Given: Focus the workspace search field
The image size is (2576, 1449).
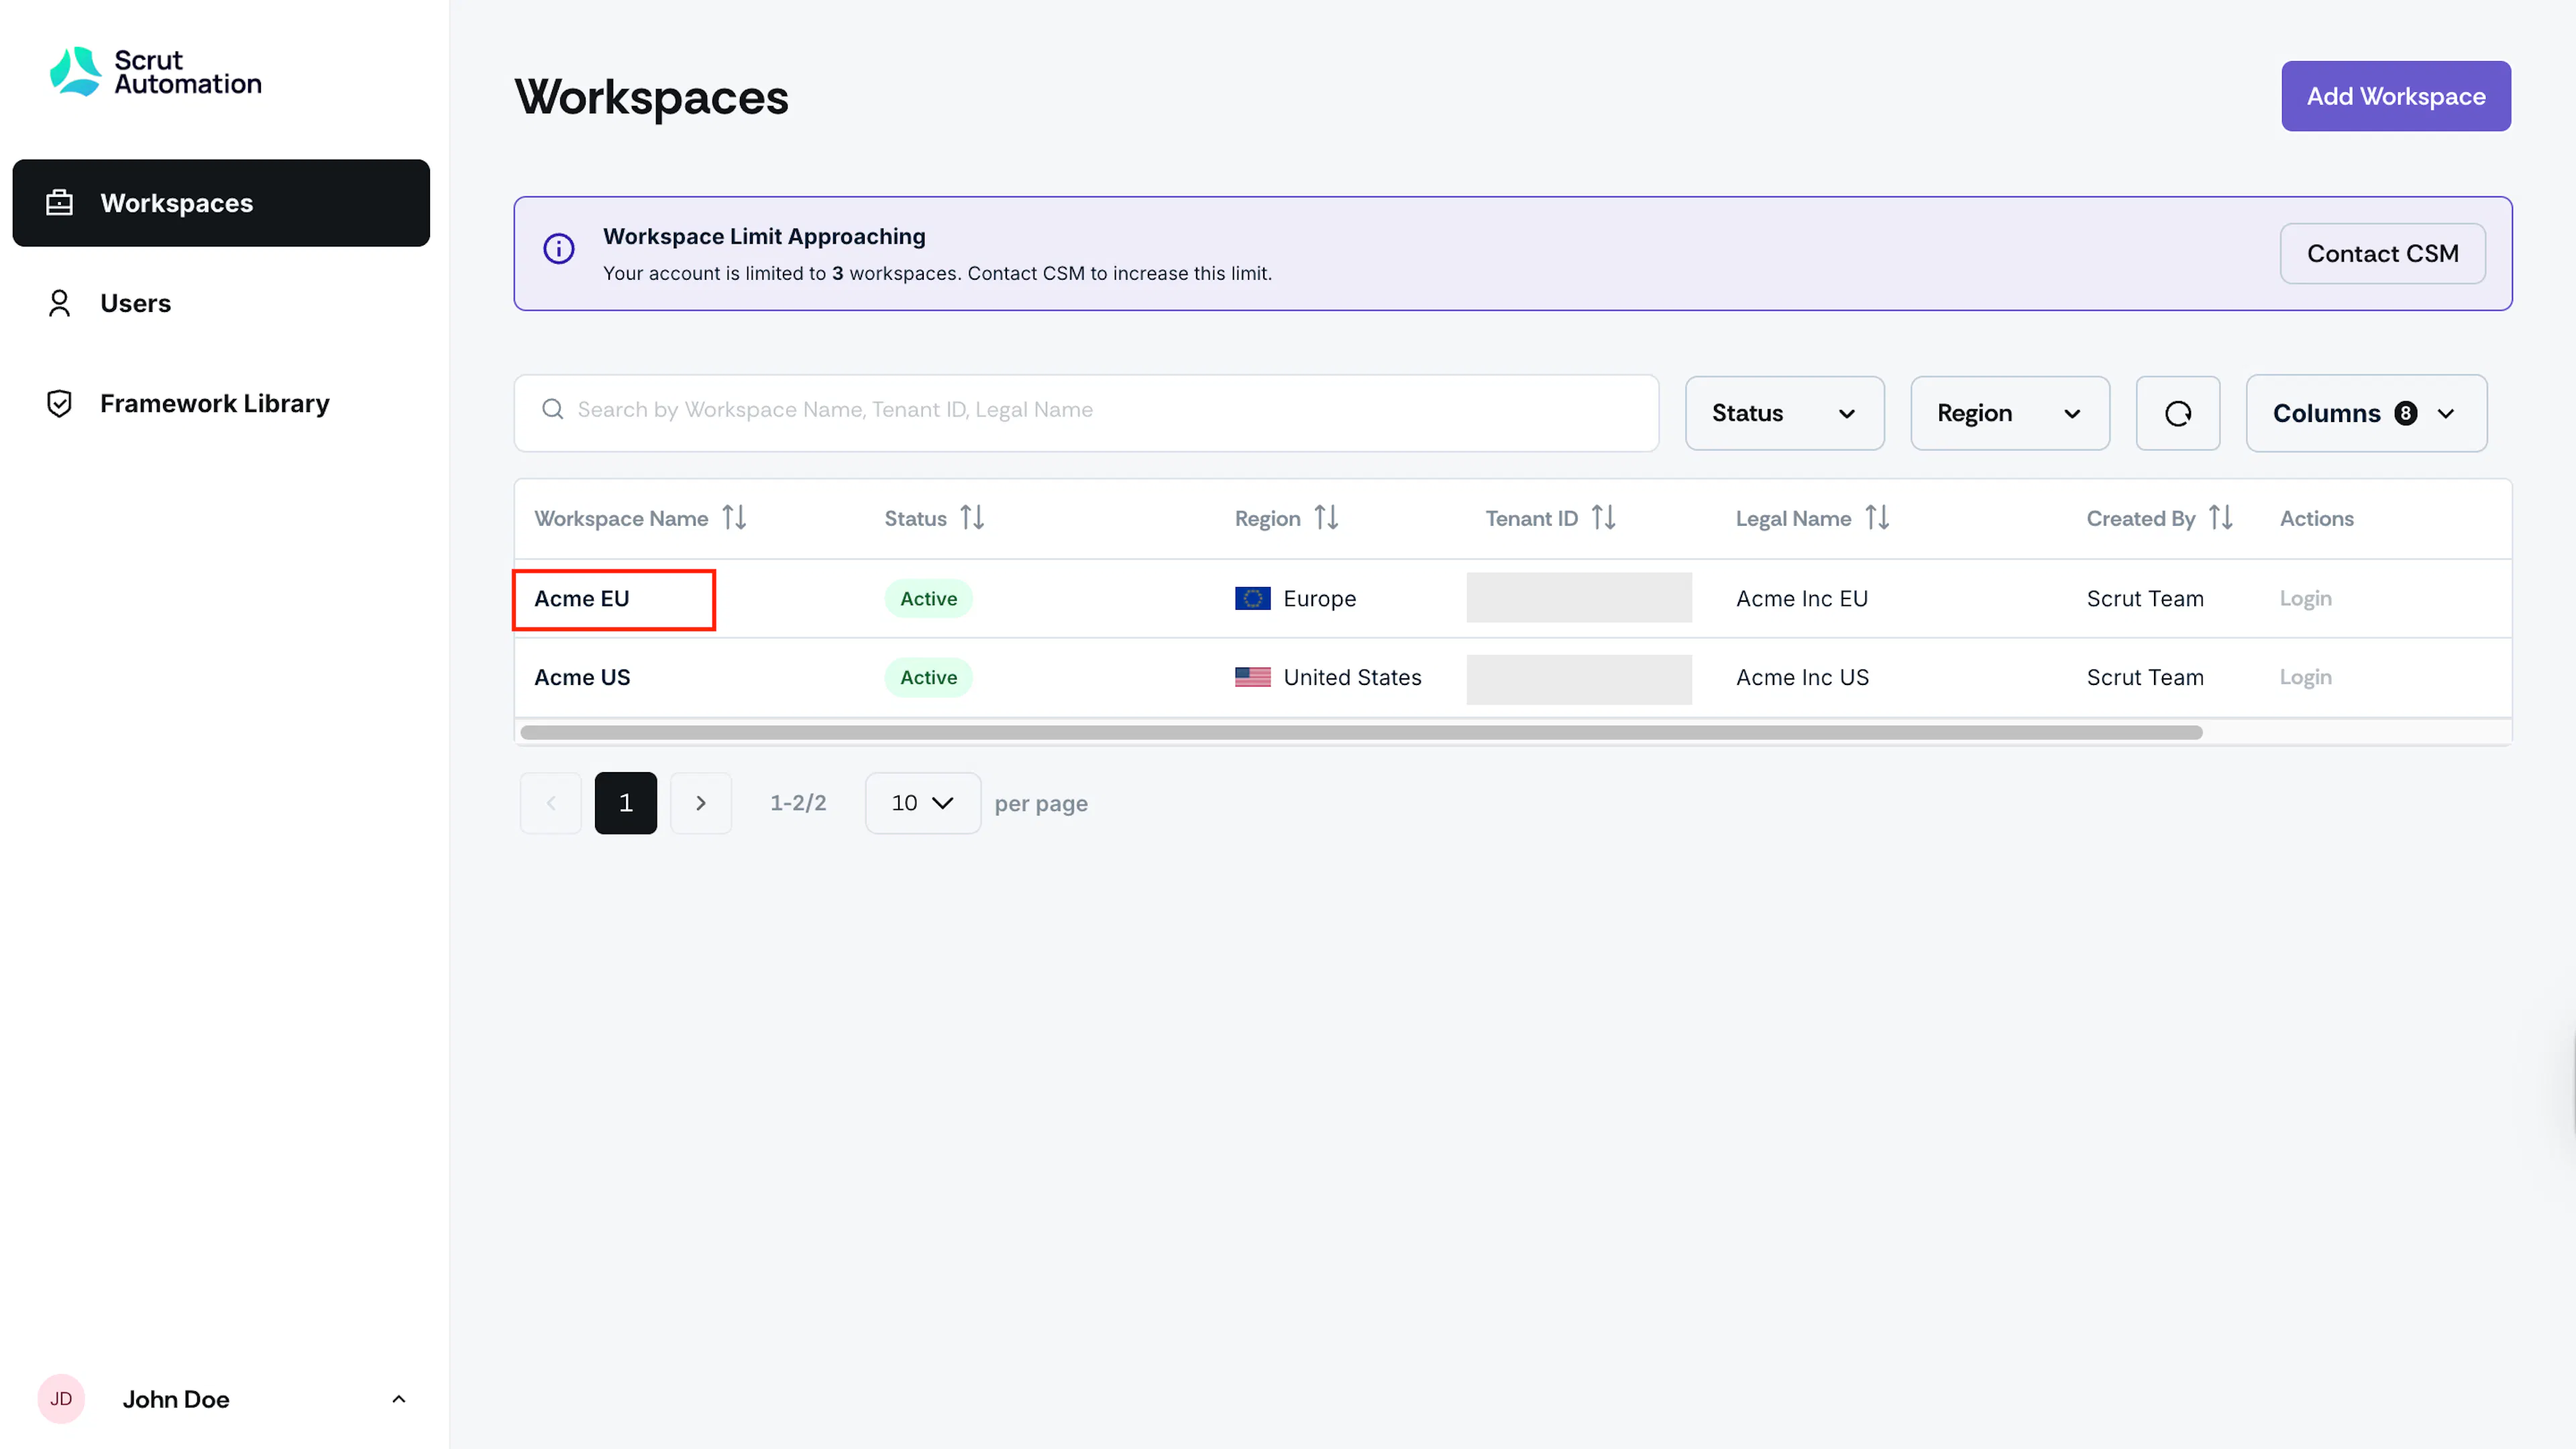Looking at the screenshot, I should pos(1086,413).
